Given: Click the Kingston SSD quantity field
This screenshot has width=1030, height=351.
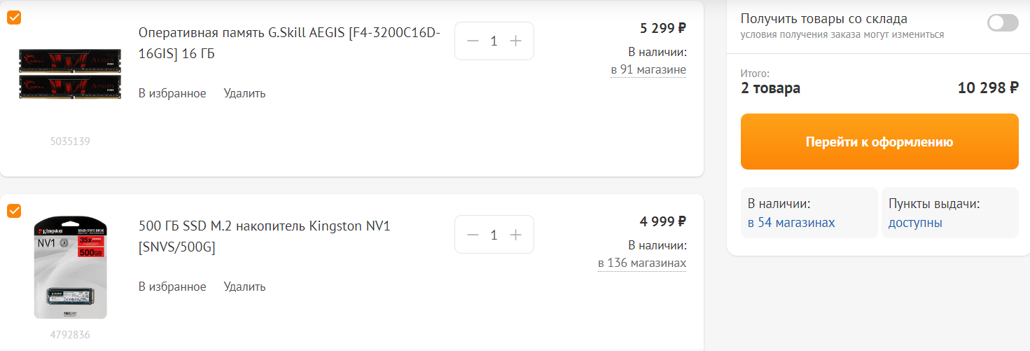Looking at the screenshot, I should (x=494, y=235).
